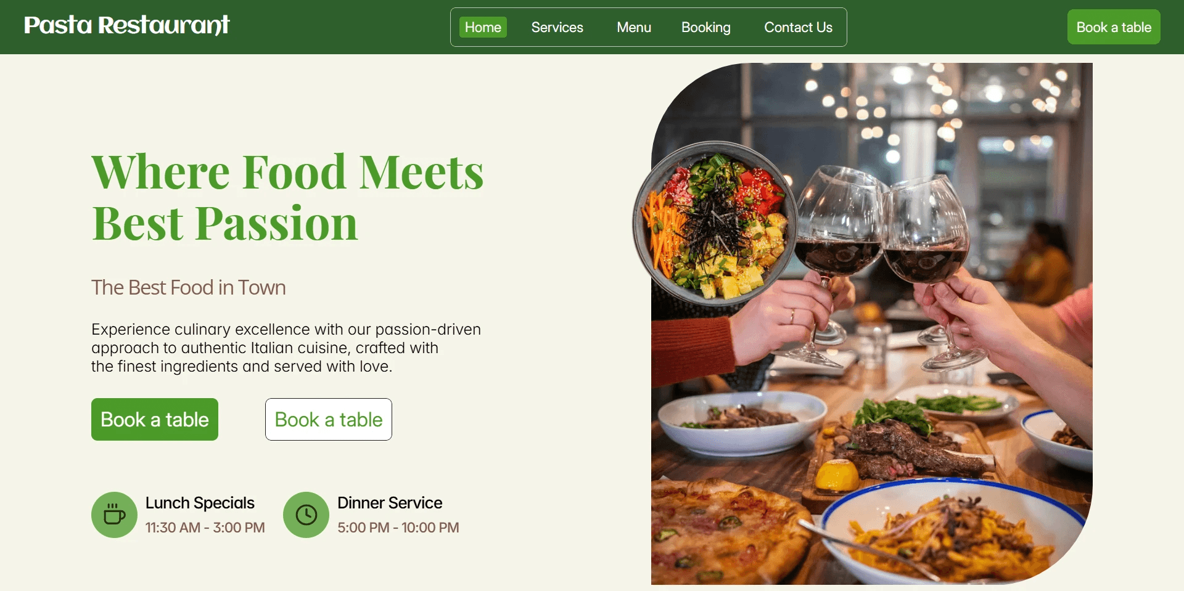Click the Lunch Specials cup icon

pos(114,515)
